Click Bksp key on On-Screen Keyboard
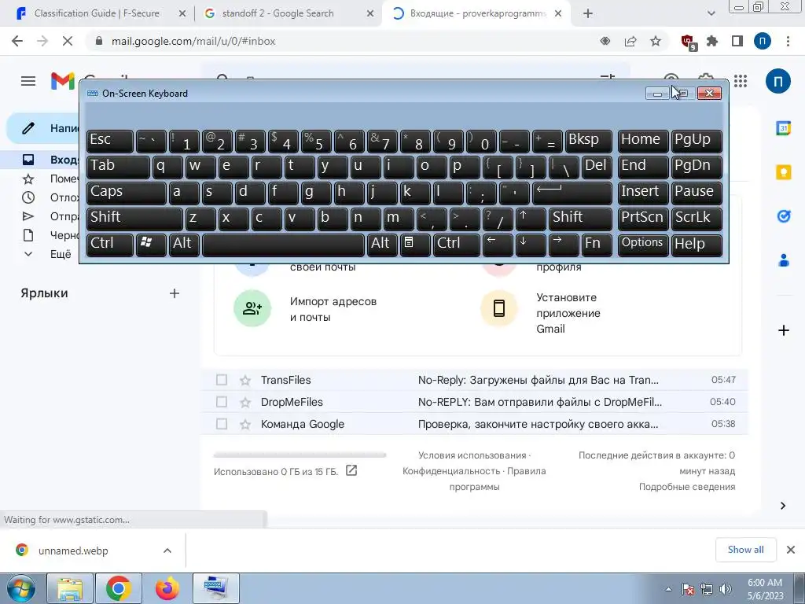The width and height of the screenshot is (805, 604). coord(588,141)
